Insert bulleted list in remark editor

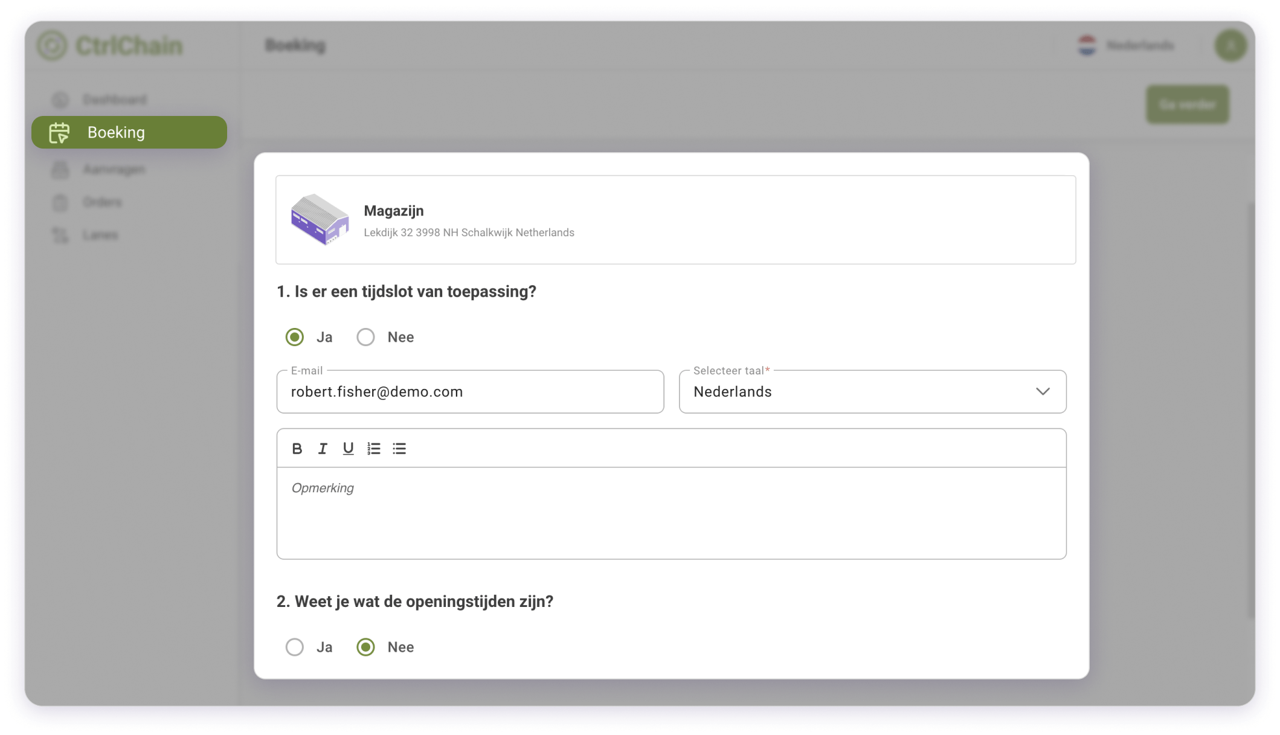tap(399, 449)
